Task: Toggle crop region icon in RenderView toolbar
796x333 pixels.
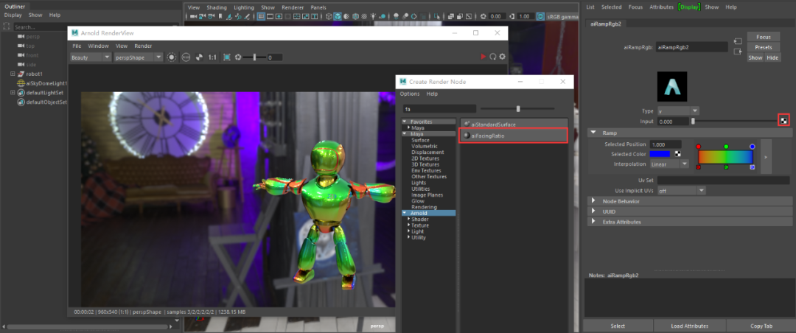Action: (x=227, y=57)
